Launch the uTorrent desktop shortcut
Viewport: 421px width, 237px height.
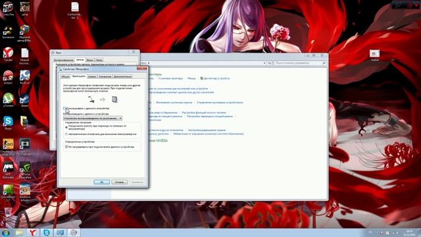8,100
